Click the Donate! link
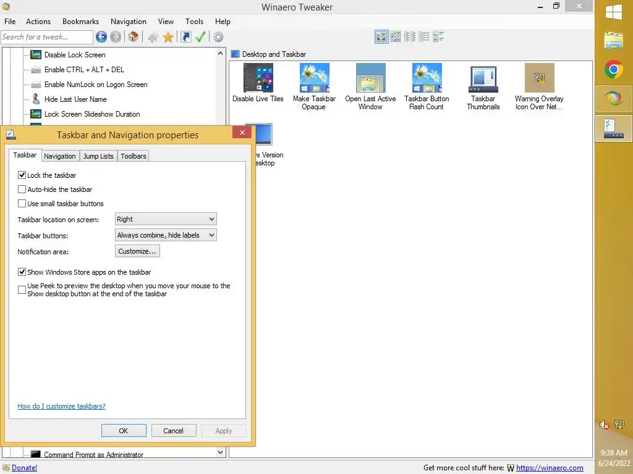This screenshot has width=633, height=474. click(x=24, y=468)
